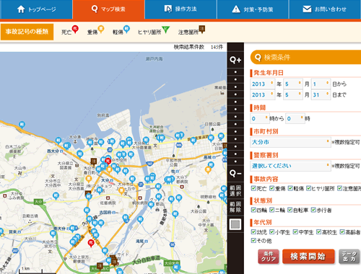The width and height of the screenshot is (361, 274).
Task: Toggle the ヒヤリ箇所 checkbox
Action: pos(309,188)
